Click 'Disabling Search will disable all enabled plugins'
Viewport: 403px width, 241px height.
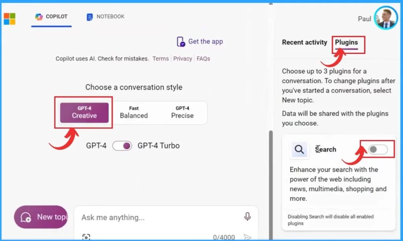pyautogui.click(x=331, y=220)
